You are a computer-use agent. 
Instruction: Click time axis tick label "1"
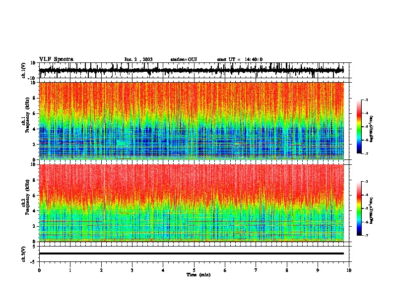point(70,270)
